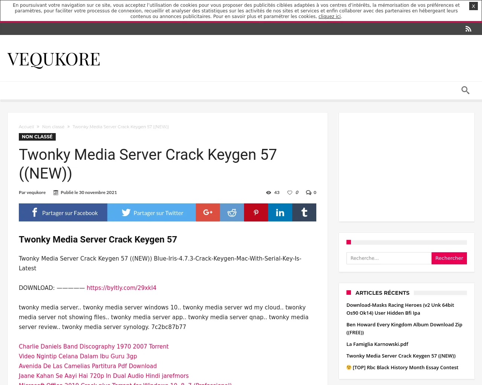This screenshot has width=482, height=385.
Task: Open the VEQUKORE site logo
Action: [54, 59]
